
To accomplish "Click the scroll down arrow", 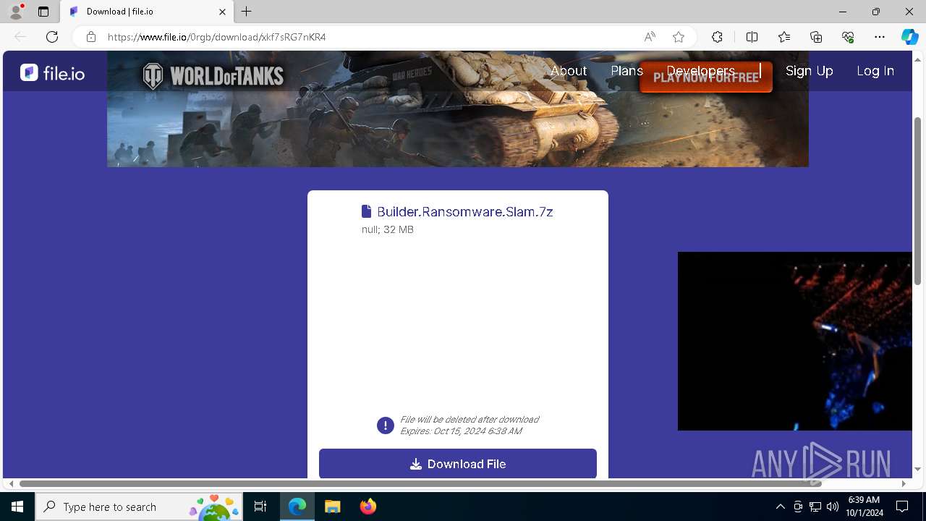I will point(918,469).
